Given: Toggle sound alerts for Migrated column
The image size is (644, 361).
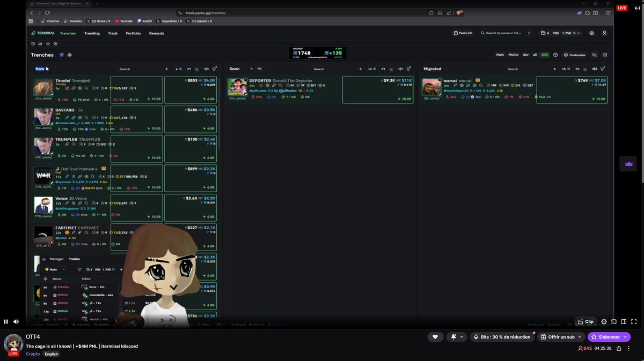Looking at the screenshot, I should (595, 69).
